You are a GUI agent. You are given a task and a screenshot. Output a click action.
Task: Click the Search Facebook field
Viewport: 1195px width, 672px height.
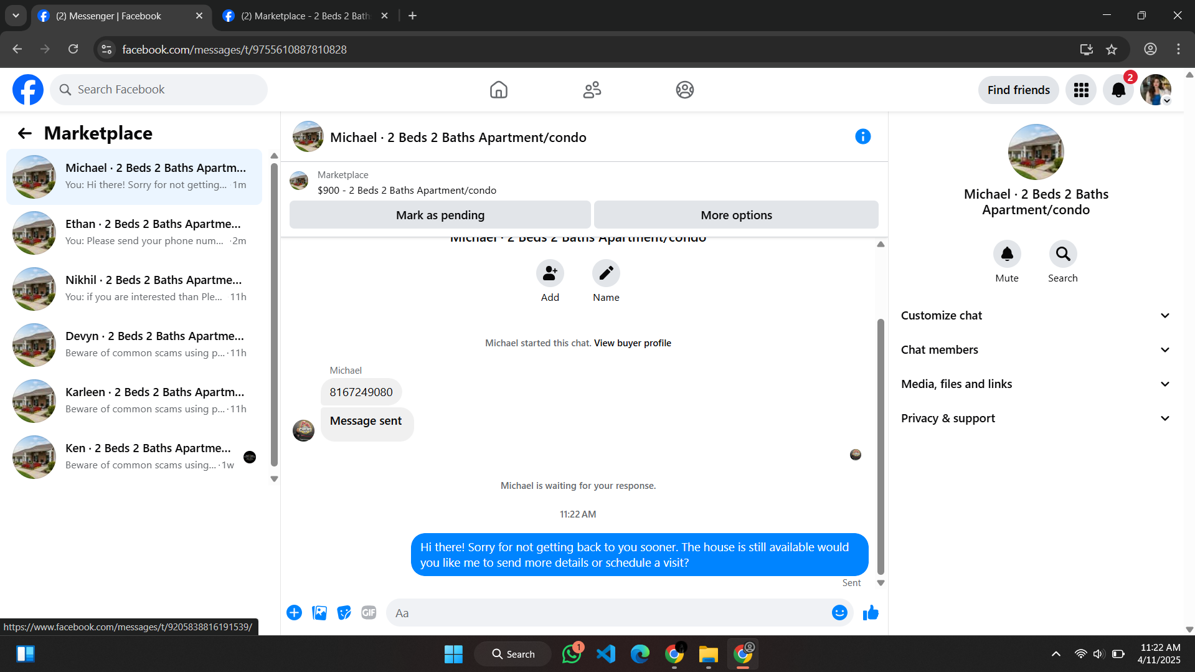point(159,90)
